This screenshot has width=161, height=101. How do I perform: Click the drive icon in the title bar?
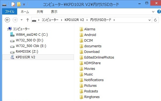tap(4, 5)
